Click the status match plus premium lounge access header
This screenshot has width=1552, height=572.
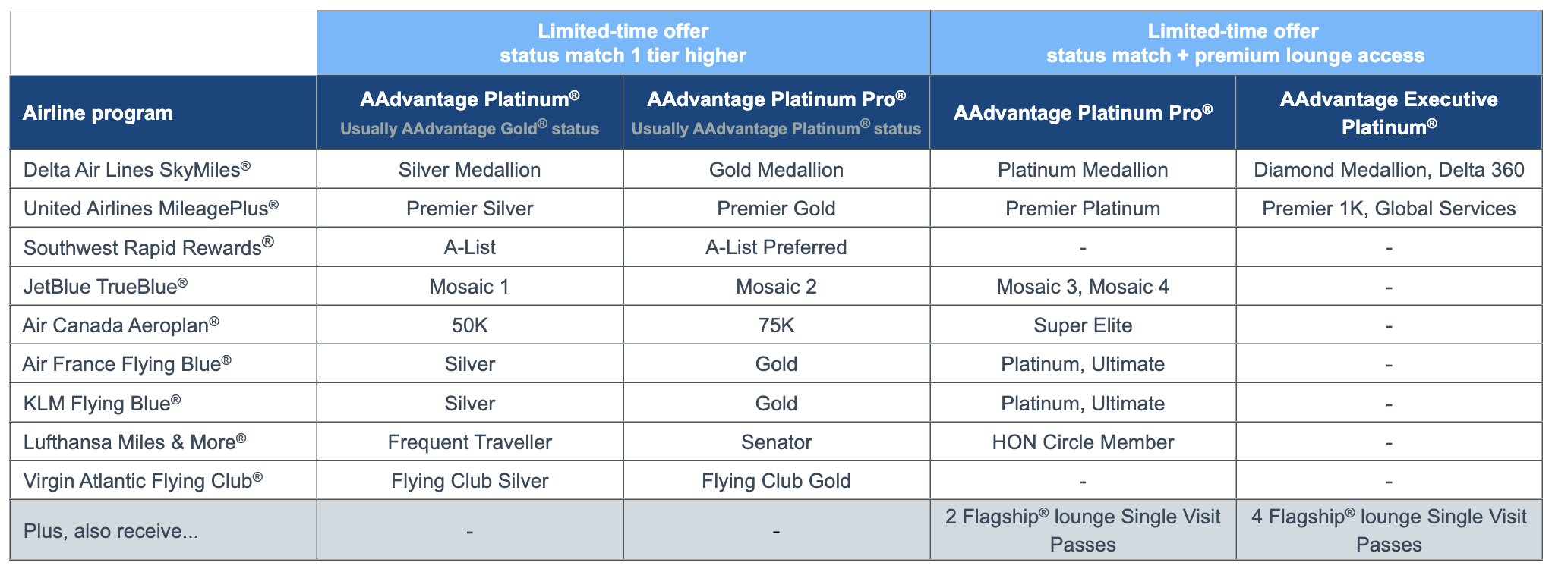tap(1235, 43)
